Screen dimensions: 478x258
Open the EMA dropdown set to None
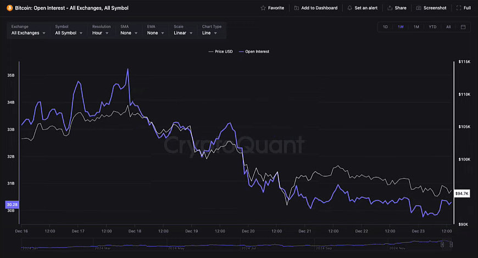pyautogui.click(x=155, y=33)
